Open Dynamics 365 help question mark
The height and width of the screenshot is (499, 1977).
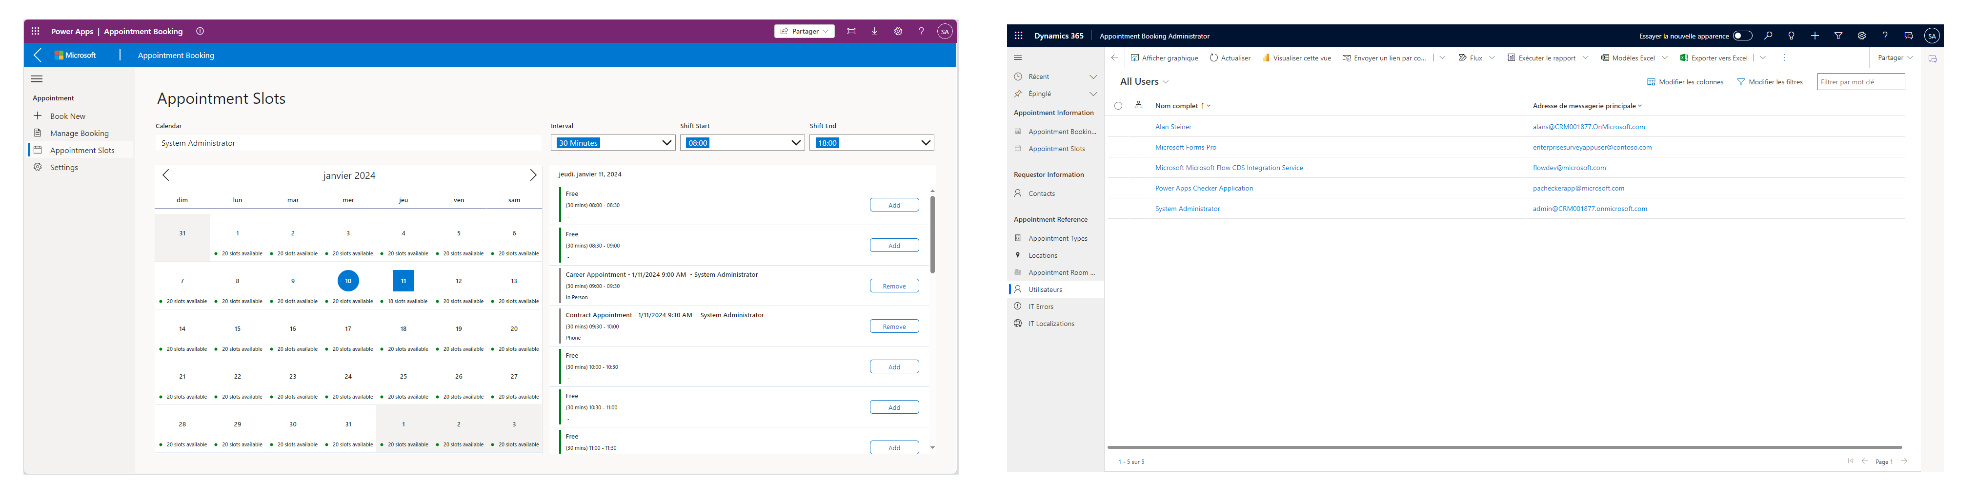click(x=1885, y=36)
